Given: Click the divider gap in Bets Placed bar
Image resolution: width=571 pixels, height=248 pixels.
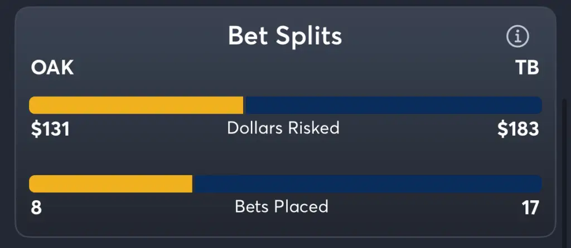Looking at the screenshot, I should 193,183.
